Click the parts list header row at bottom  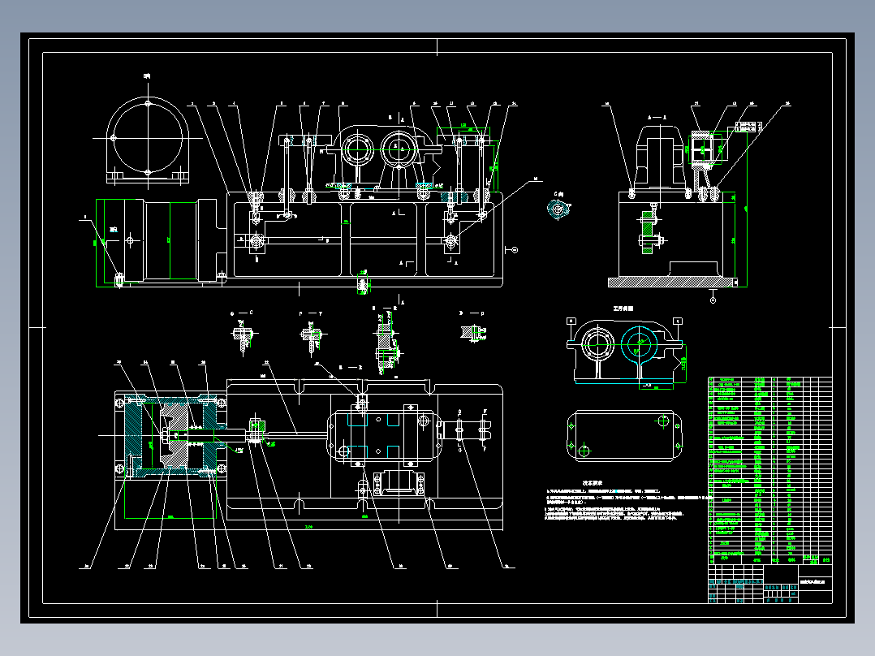770,559
